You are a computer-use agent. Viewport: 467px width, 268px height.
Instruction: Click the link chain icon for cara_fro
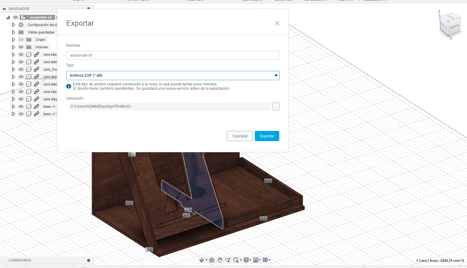(36, 69)
